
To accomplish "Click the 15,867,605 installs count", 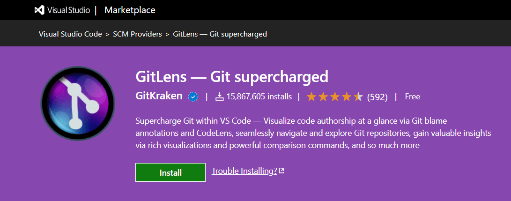I will tap(259, 97).
